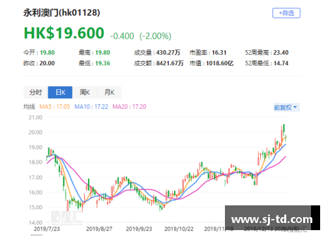Click the 19.00 y-axis price label
Screen dimensions: 326x236
[35, 147]
